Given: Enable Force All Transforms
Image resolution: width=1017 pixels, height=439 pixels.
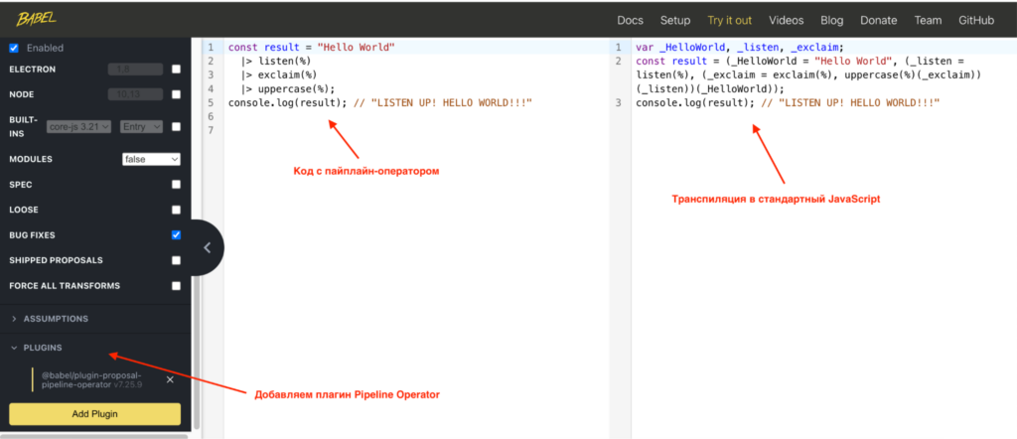Looking at the screenshot, I should (x=176, y=286).
